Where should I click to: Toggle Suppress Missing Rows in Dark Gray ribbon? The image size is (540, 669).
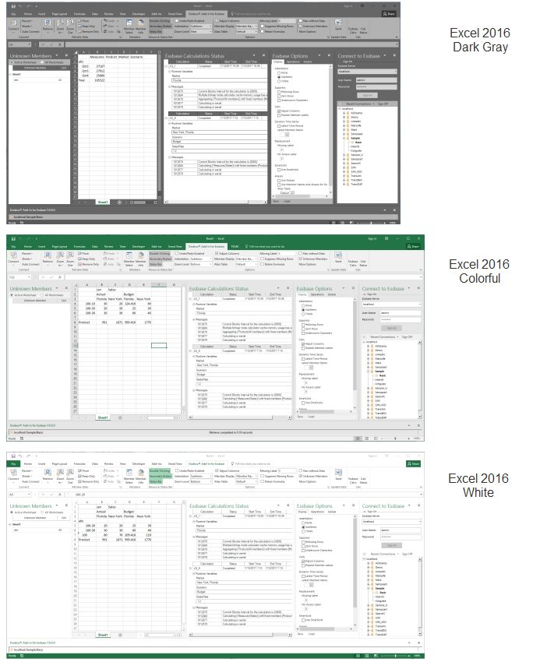click(x=262, y=26)
